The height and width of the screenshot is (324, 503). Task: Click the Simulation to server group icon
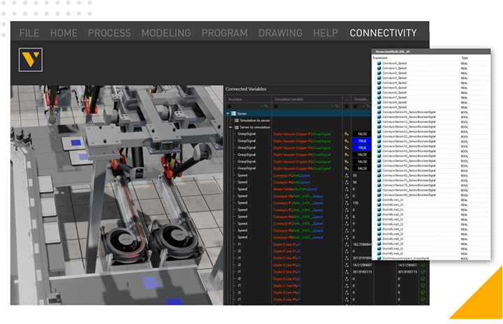[x=235, y=120]
